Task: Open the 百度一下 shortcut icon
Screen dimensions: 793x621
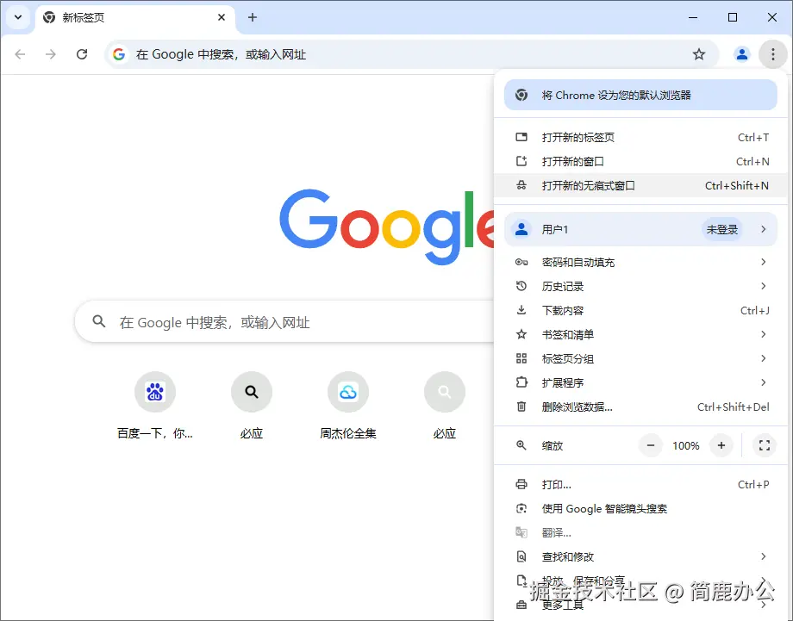Action: (155, 392)
